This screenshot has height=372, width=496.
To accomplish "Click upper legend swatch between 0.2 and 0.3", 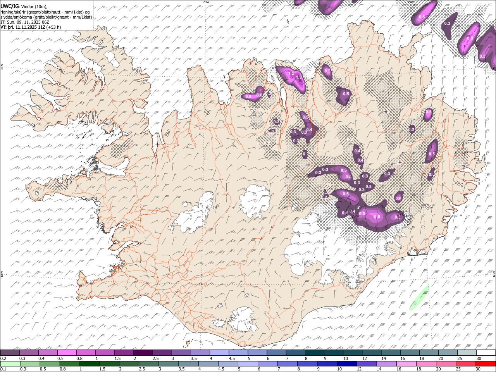I will (x=10, y=353).
